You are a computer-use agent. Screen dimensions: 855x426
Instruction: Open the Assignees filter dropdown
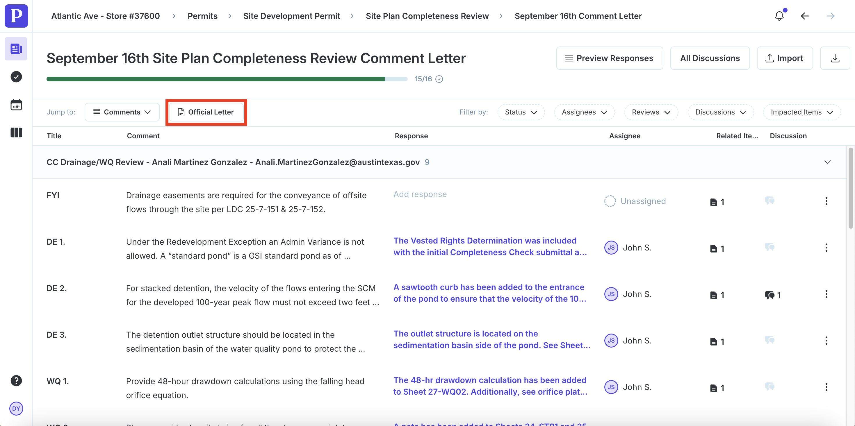584,112
